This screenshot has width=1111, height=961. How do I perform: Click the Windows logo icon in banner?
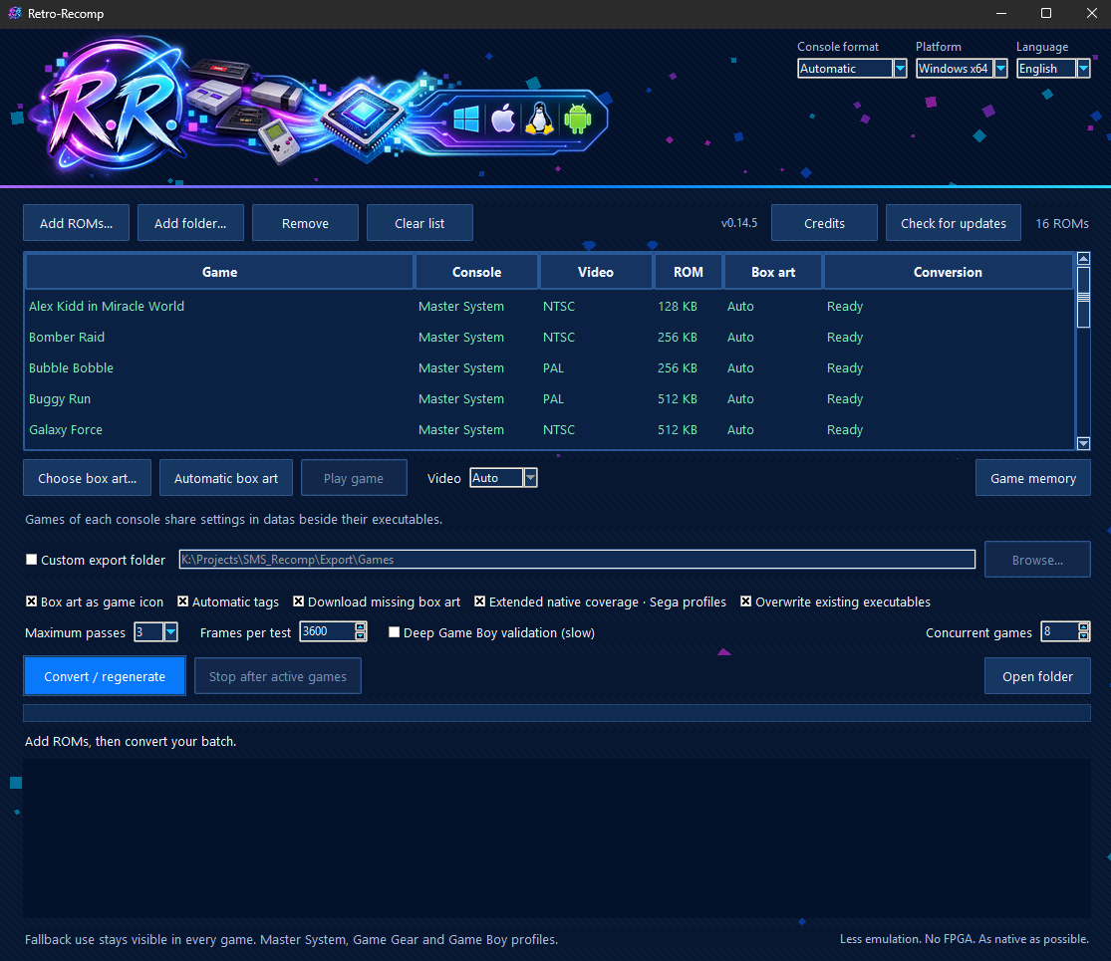[465, 119]
